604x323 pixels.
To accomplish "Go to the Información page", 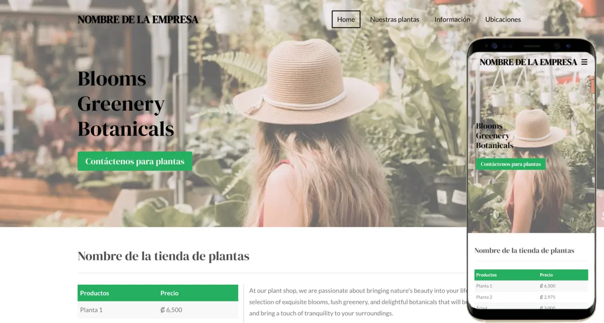I will 452,20.
